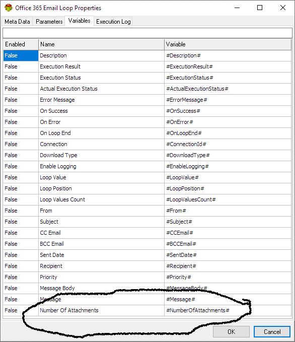Select the Loop Position name cell
The height and width of the screenshot is (342, 295).
(x=101, y=188)
